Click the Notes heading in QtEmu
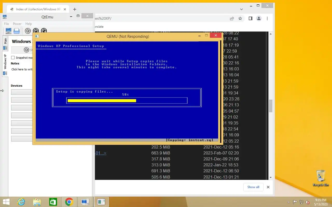This screenshot has height=207, width=332. tap(15, 63)
